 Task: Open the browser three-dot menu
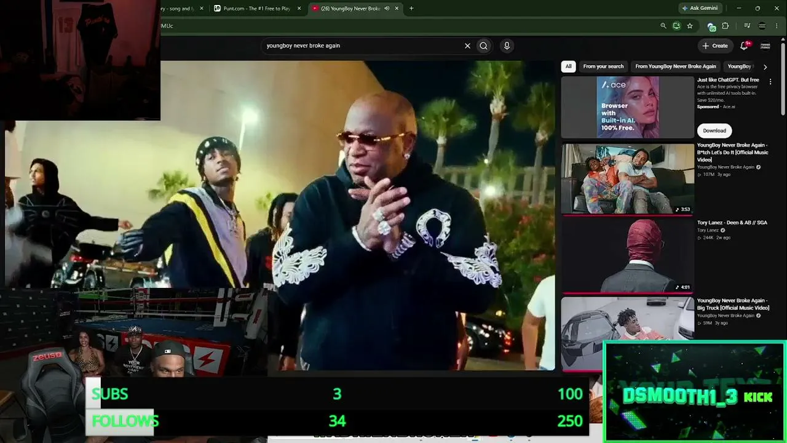click(777, 26)
